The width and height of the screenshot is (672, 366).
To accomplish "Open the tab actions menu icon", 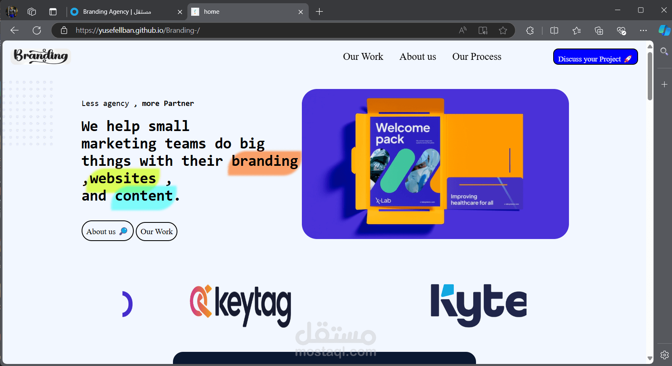I will pyautogui.click(x=53, y=12).
